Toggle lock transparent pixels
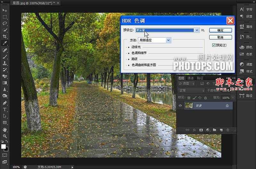The image size is (256, 169). (x=189, y=98)
